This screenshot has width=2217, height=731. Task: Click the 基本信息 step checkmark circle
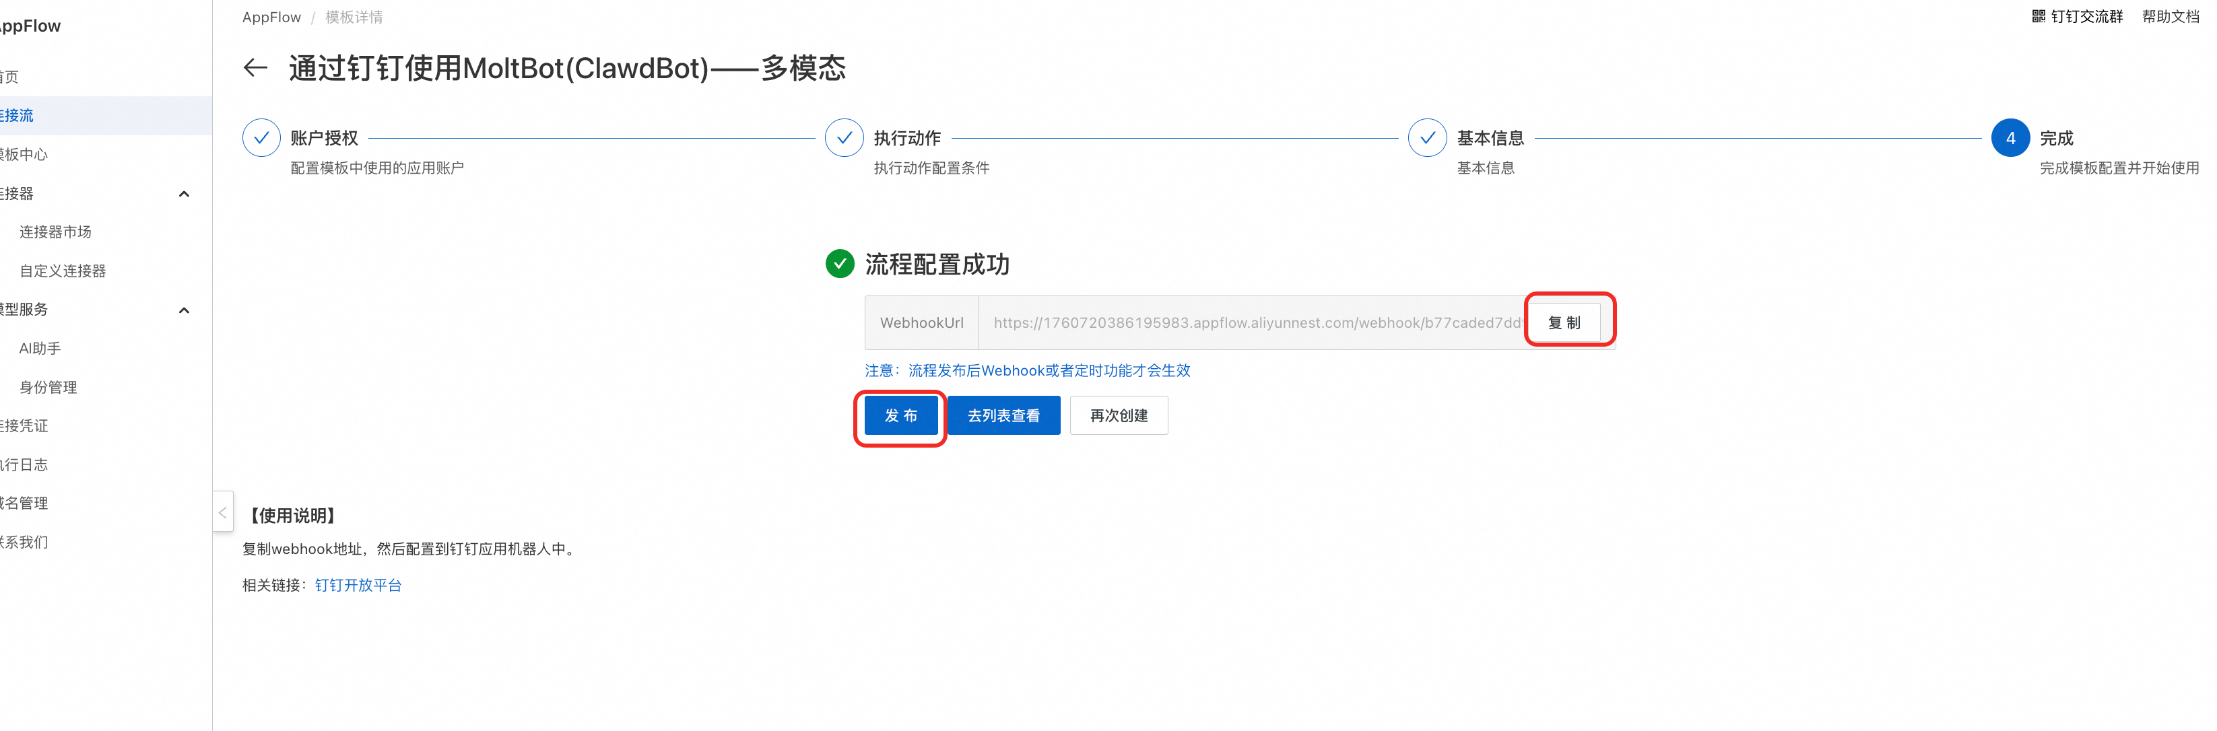tap(1427, 137)
